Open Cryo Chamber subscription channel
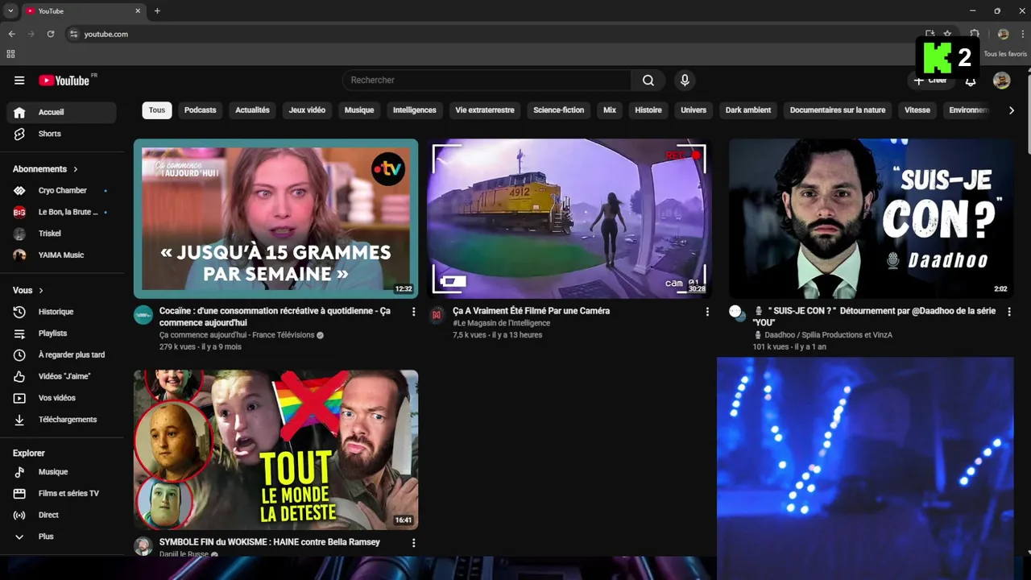Viewport: 1031px width, 580px height. coord(61,191)
